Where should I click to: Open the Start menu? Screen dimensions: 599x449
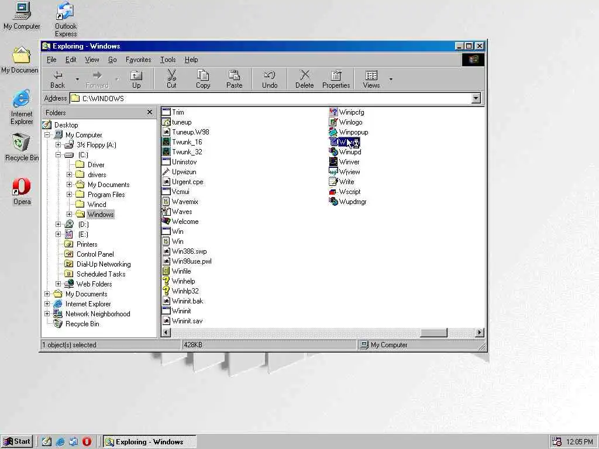(17, 441)
